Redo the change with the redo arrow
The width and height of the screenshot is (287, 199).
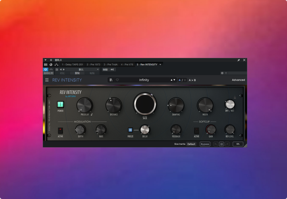(227, 144)
